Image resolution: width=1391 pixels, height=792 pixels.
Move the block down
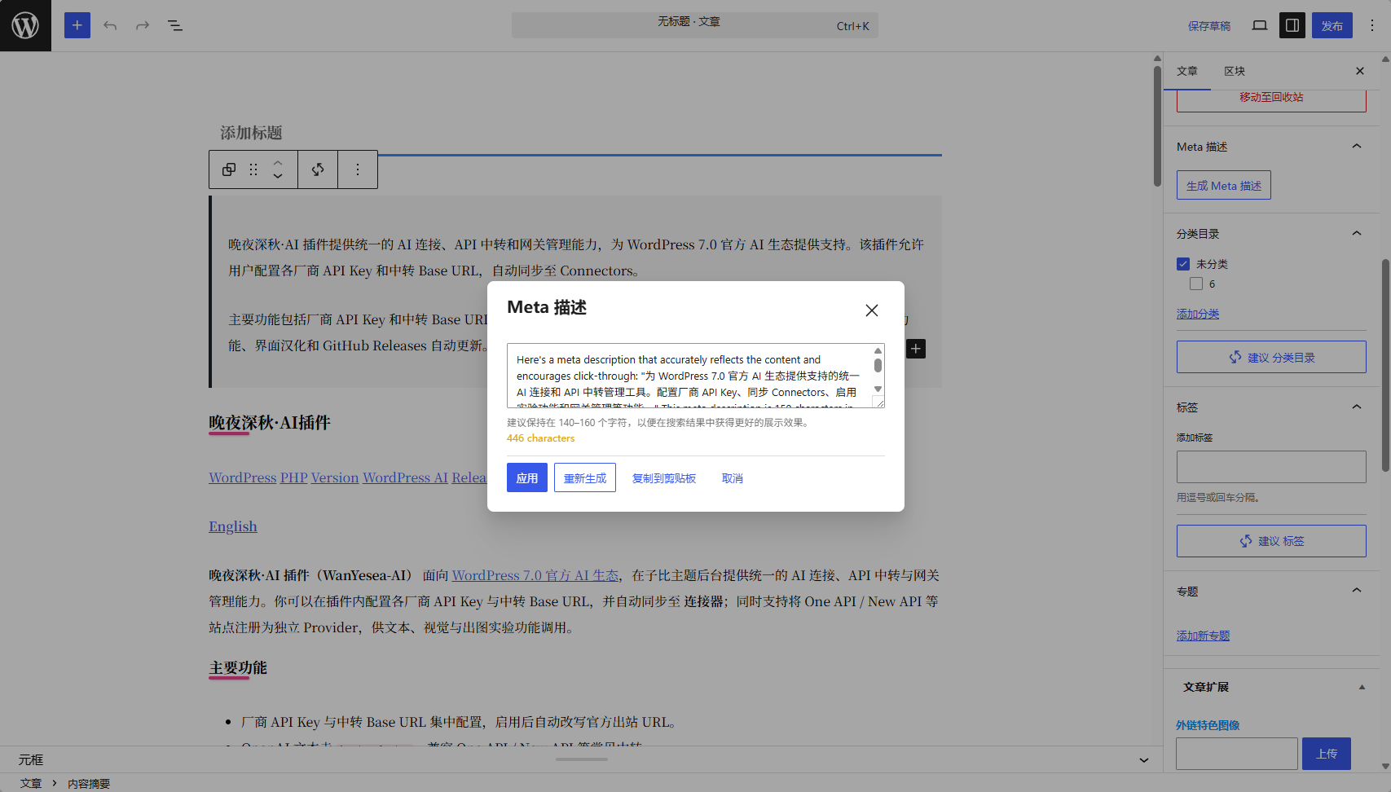[x=278, y=177]
